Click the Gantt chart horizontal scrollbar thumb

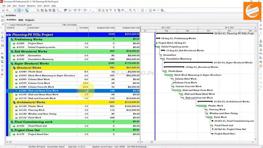pyautogui.click(x=152, y=142)
